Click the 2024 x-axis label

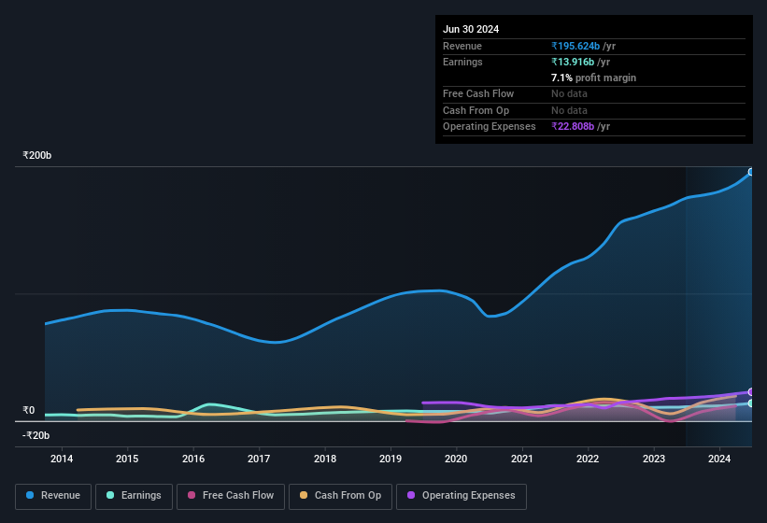[719, 459]
